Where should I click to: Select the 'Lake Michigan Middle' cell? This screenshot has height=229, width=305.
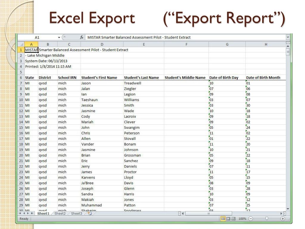31,55
